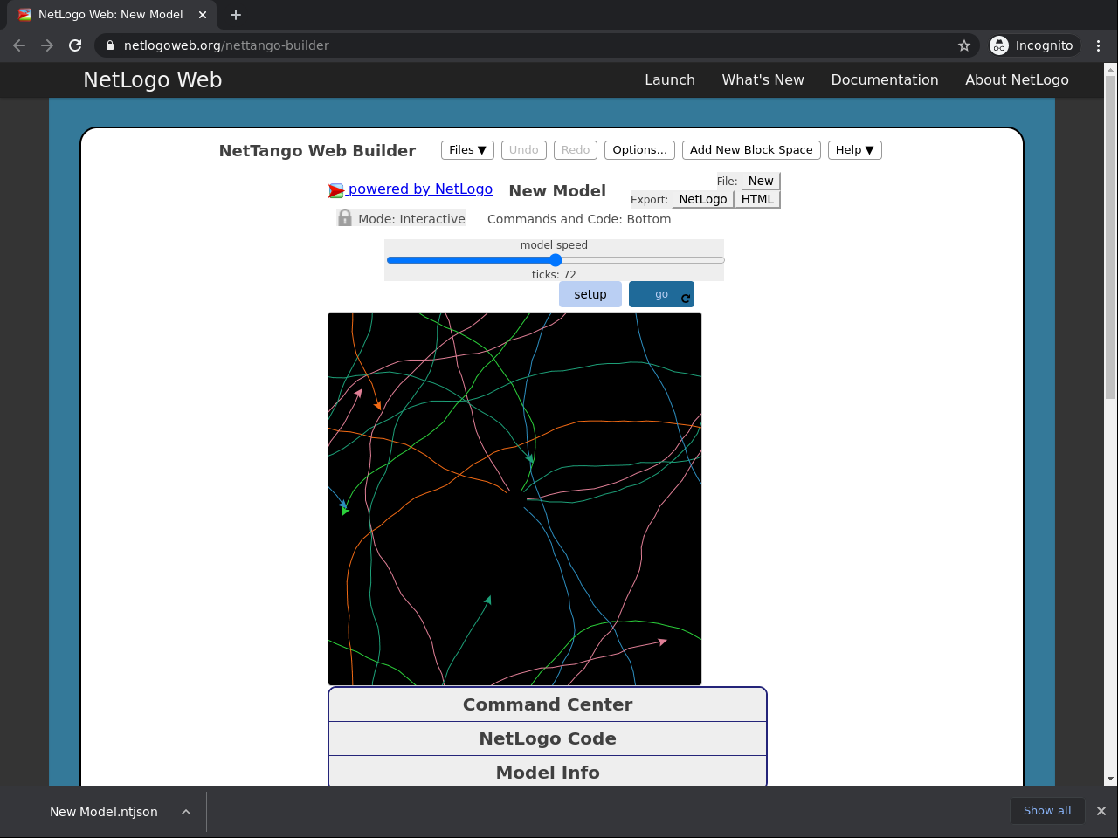Click the model speed slider handle

click(x=556, y=260)
